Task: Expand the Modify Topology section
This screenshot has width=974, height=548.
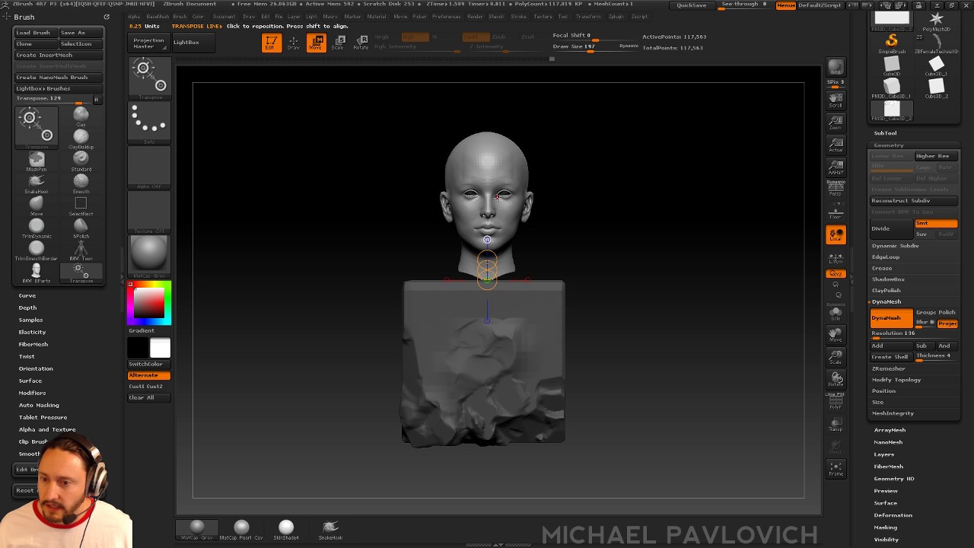Action: (x=896, y=380)
